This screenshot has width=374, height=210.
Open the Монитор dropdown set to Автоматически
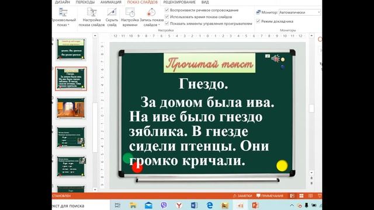click(x=300, y=12)
